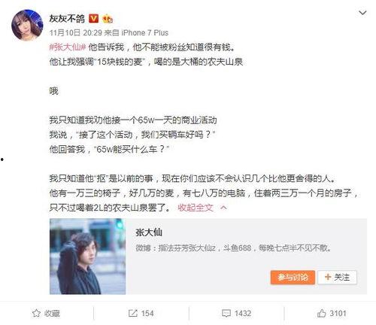
Task: Open the 灰灰不鸽 username link
Action: tap(67, 19)
